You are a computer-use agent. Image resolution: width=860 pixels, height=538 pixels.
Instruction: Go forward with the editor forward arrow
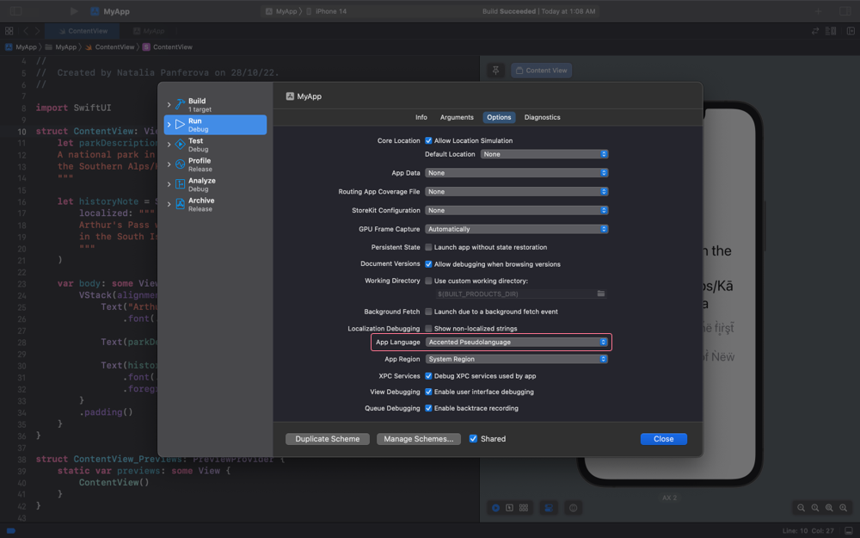pos(37,31)
